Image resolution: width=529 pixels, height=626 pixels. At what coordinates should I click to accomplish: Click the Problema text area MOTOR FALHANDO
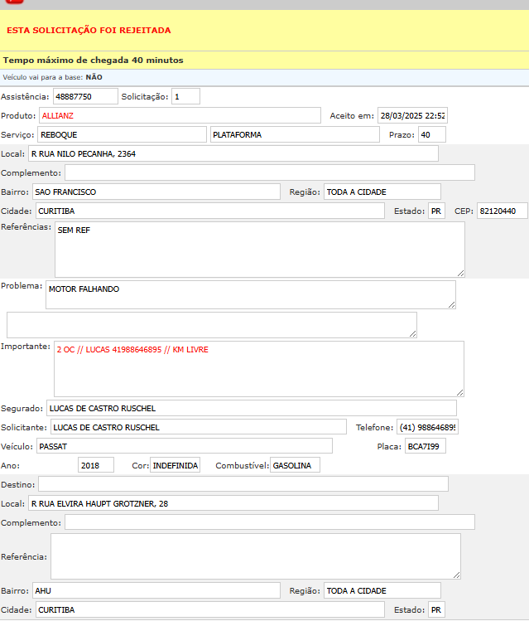(250, 294)
